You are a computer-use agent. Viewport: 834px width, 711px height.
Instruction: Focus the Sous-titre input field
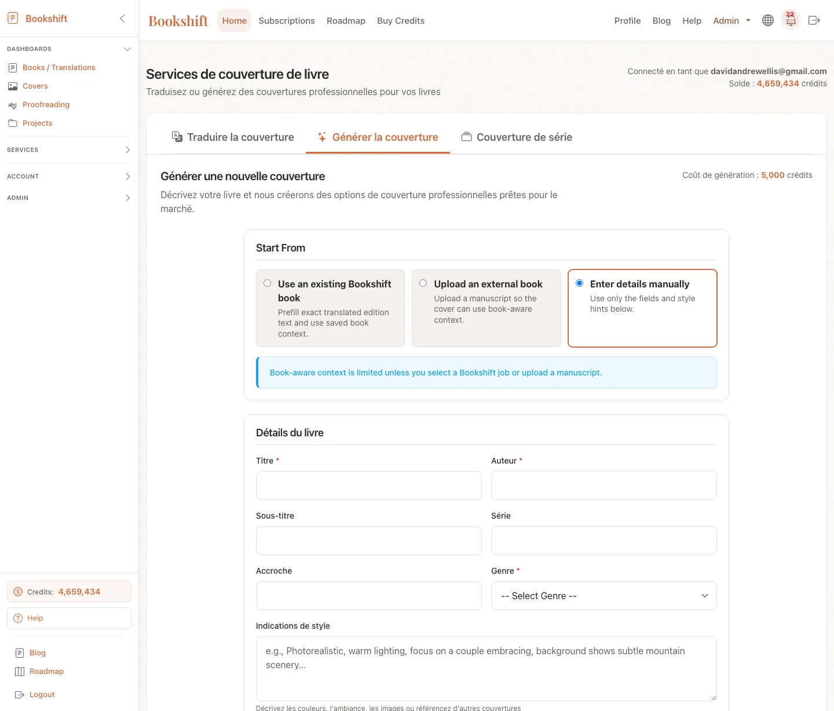(x=369, y=541)
